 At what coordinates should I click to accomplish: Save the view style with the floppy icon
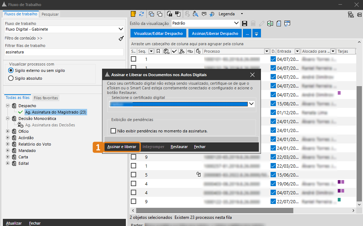[245, 23]
